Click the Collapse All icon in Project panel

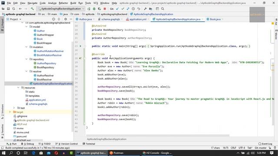point(59,19)
